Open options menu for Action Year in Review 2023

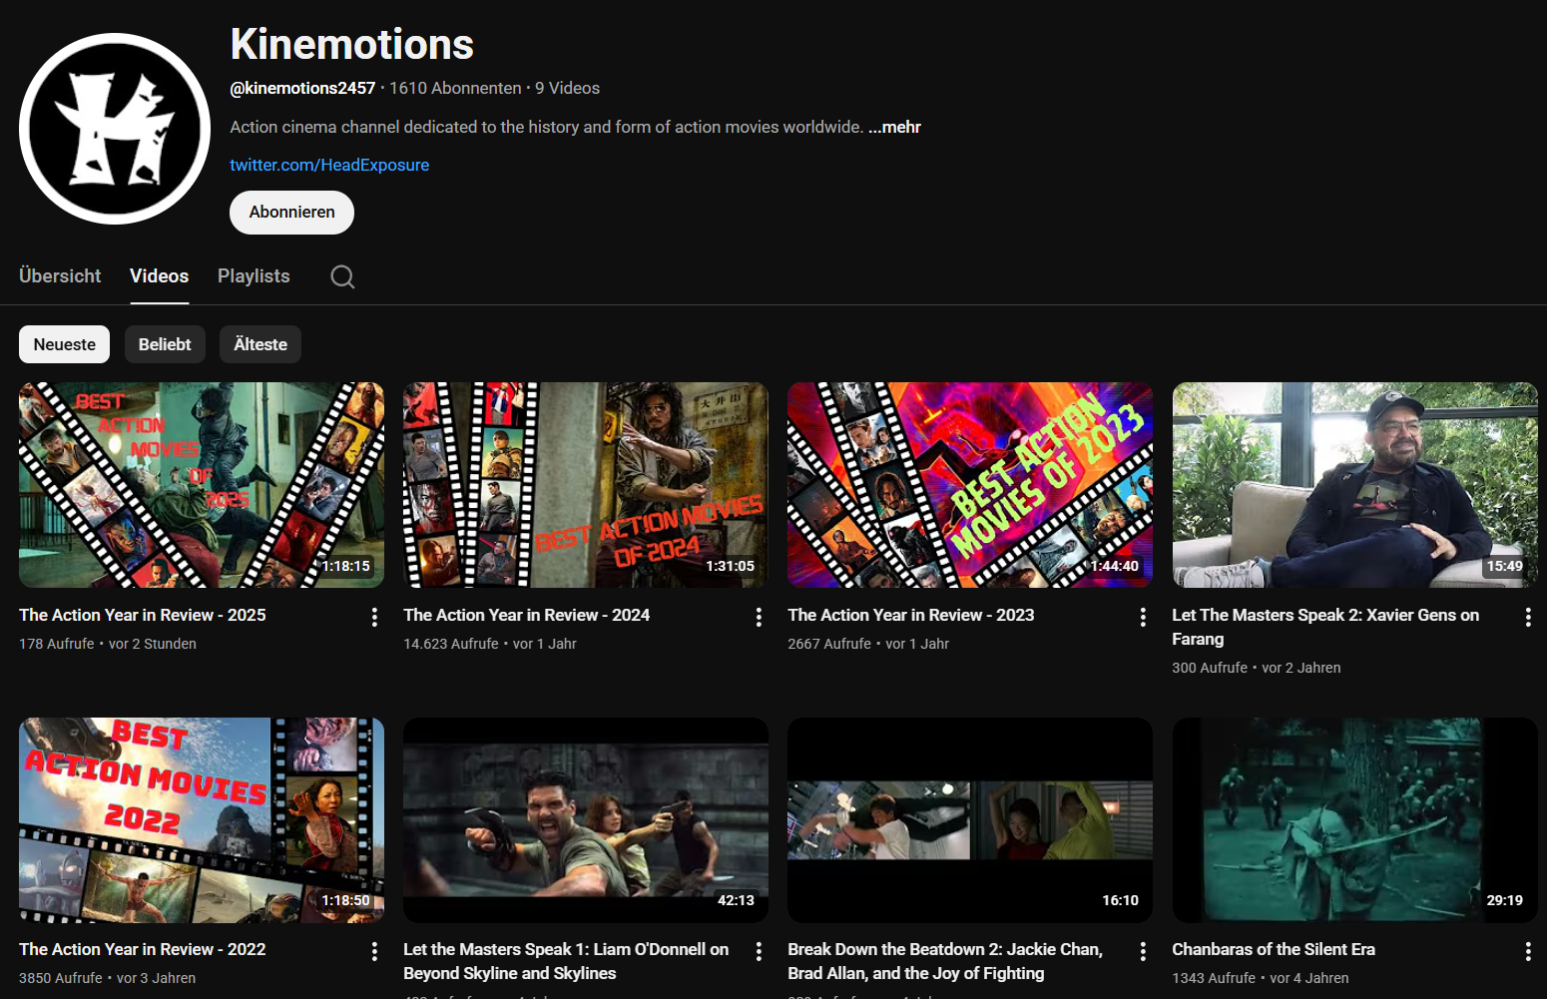(1143, 617)
